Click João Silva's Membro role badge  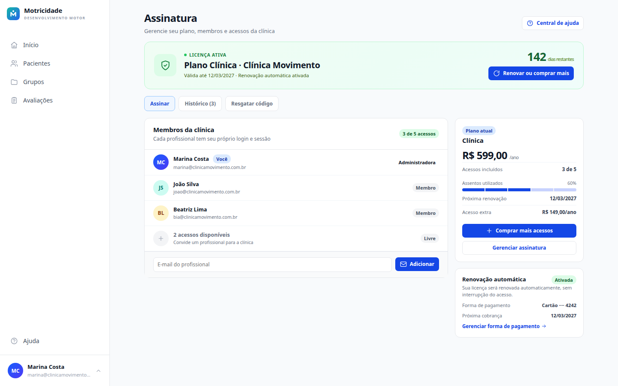click(x=426, y=188)
